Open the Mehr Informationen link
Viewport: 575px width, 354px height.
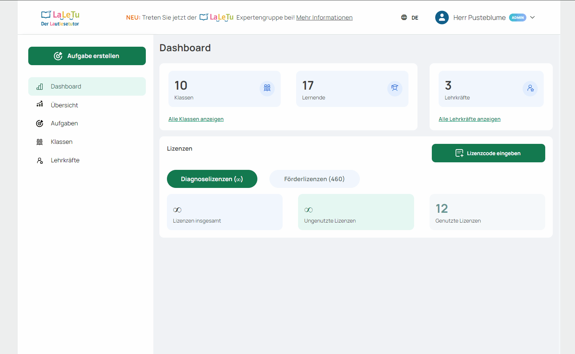point(324,17)
